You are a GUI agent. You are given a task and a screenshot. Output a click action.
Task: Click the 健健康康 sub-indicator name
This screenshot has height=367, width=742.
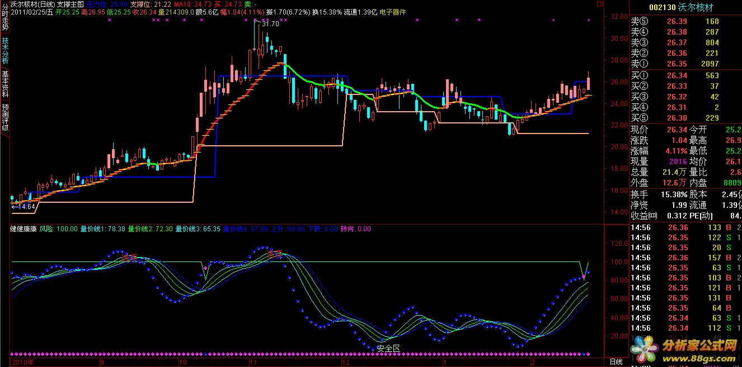pos(24,228)
